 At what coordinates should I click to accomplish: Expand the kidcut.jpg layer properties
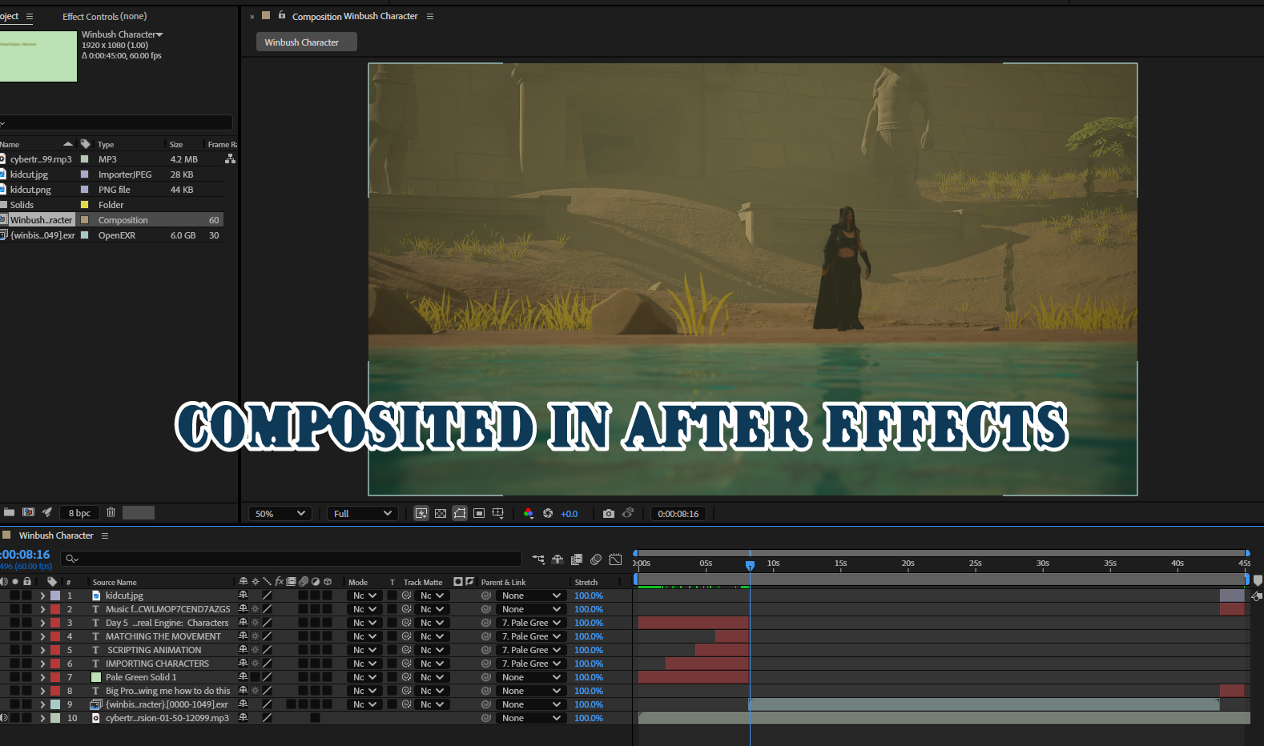pos(42,596)
